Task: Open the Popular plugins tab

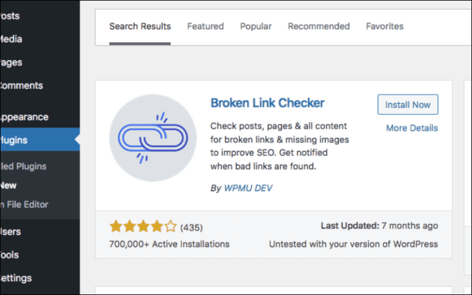Action: tap(256, 26)
